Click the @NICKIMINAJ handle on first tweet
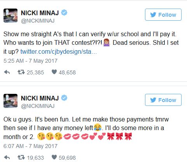The image size is (187, 162). pos(38,21)
